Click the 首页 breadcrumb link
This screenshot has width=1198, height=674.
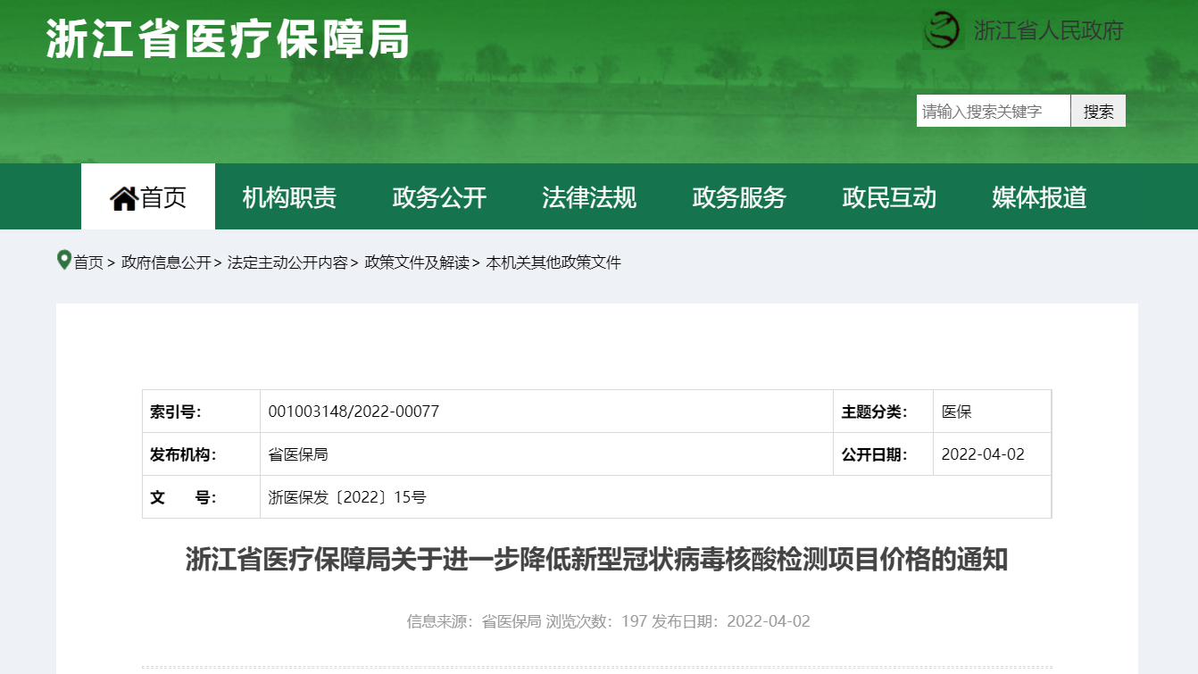click(x=88, y=262)
